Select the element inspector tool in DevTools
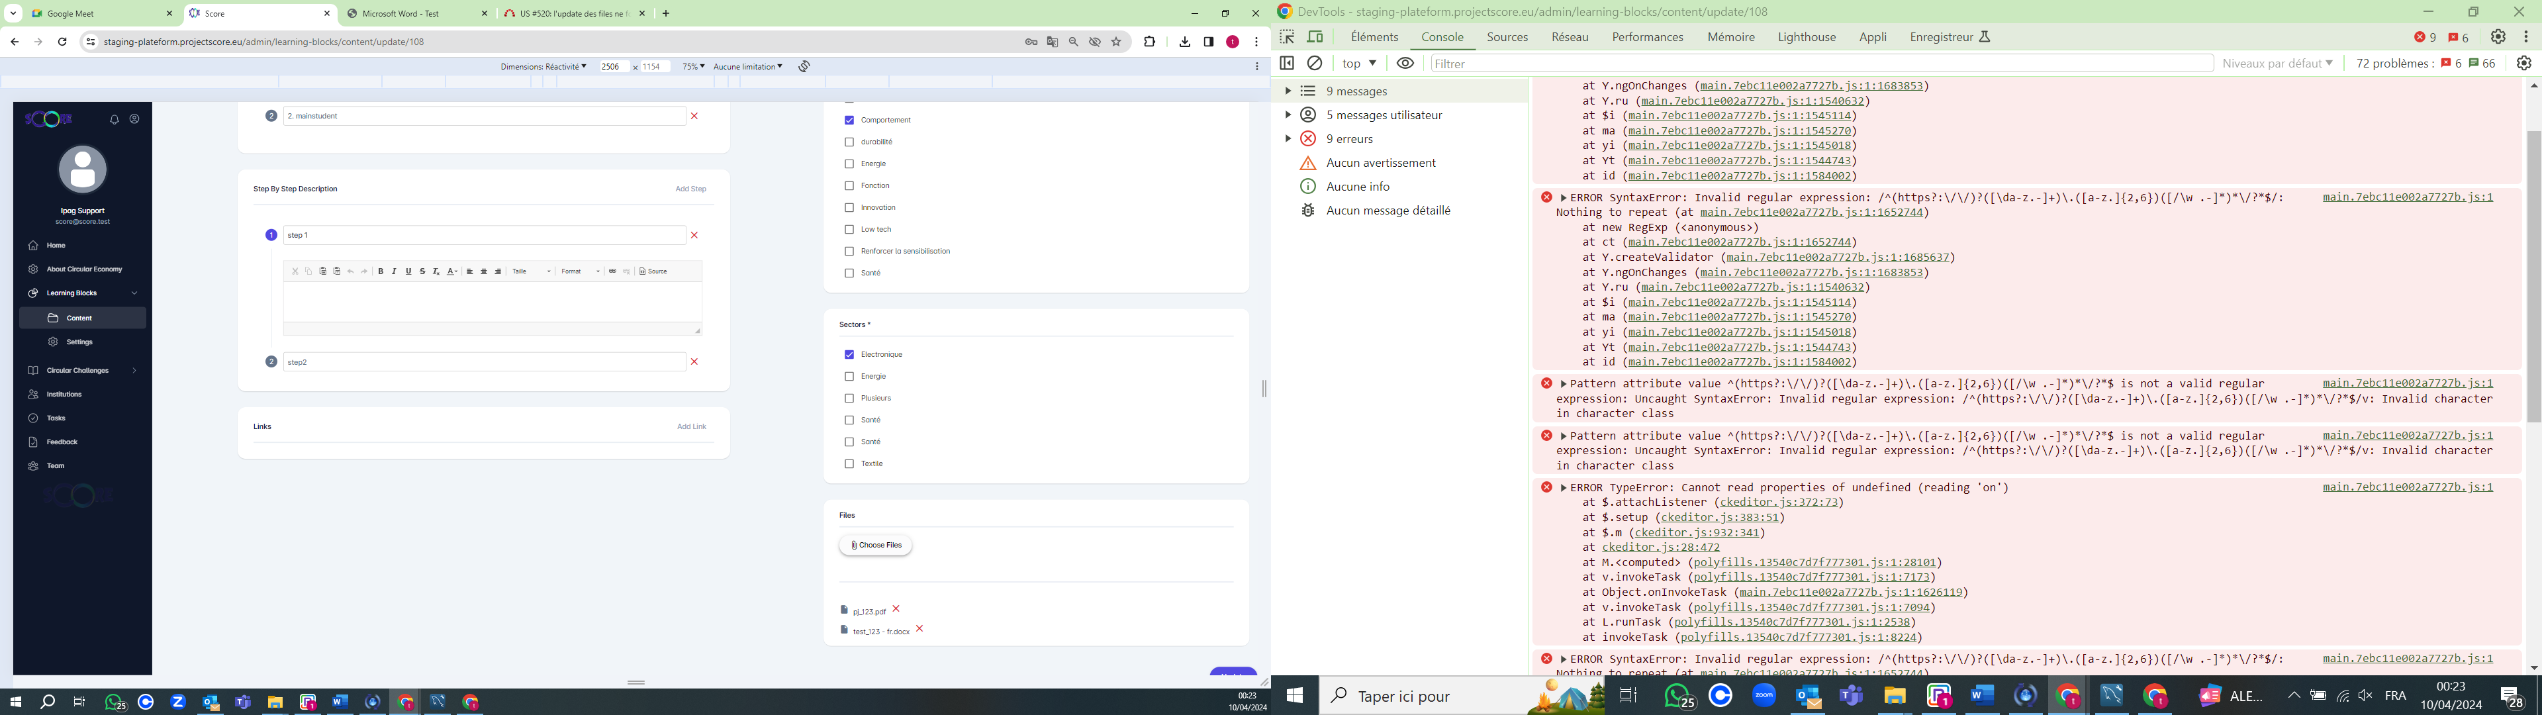 (x=1287, y=38)
